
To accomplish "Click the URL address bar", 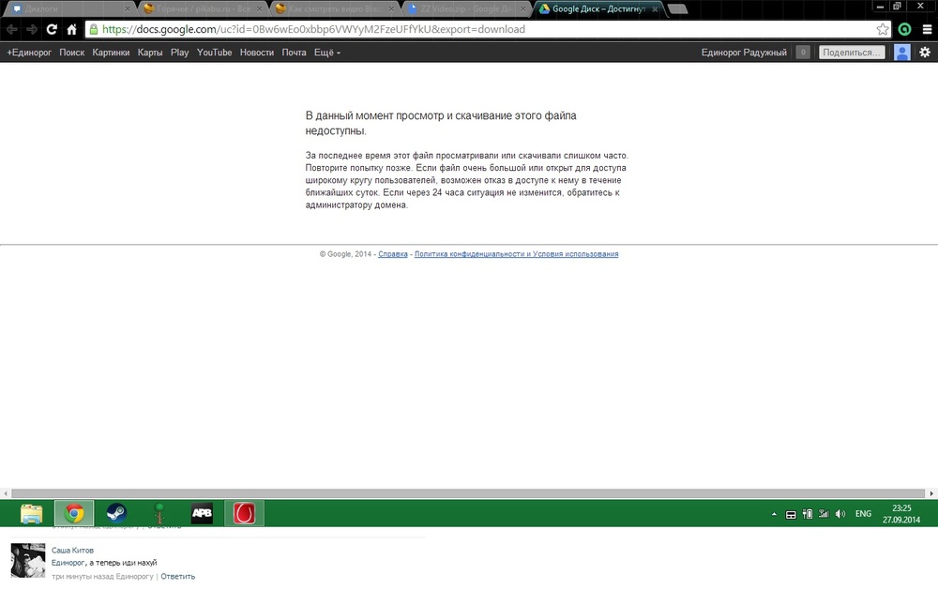I will tap(469, 29).
